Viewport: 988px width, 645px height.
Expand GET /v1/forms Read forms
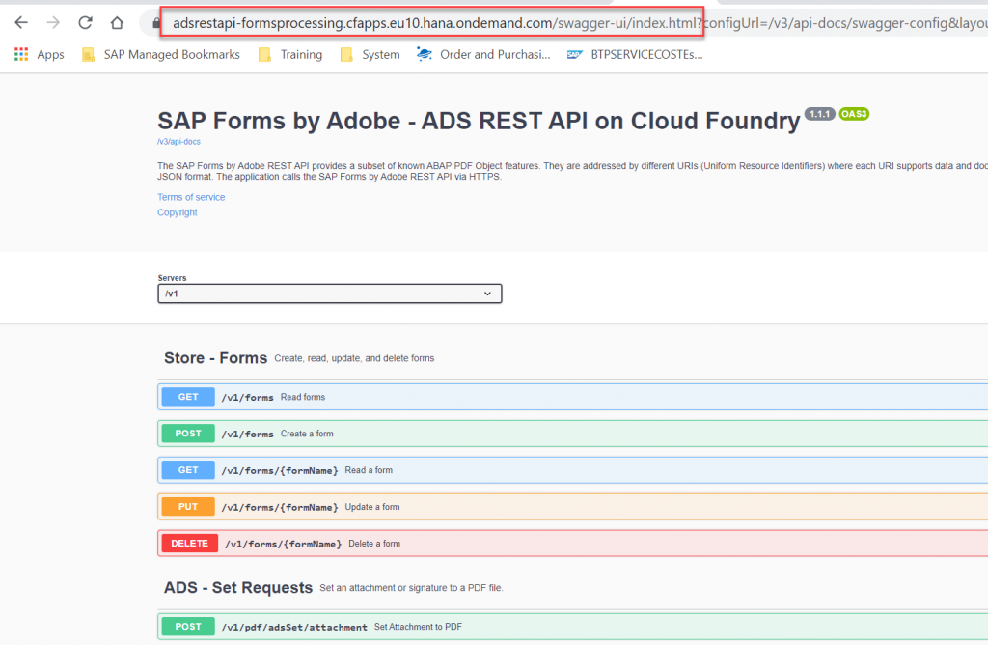pos(573,397)
